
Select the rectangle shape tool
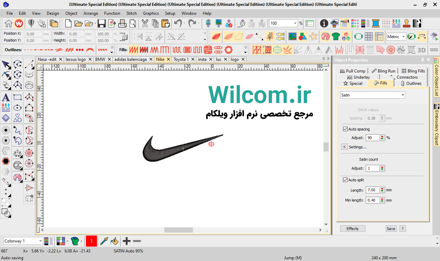18,97
